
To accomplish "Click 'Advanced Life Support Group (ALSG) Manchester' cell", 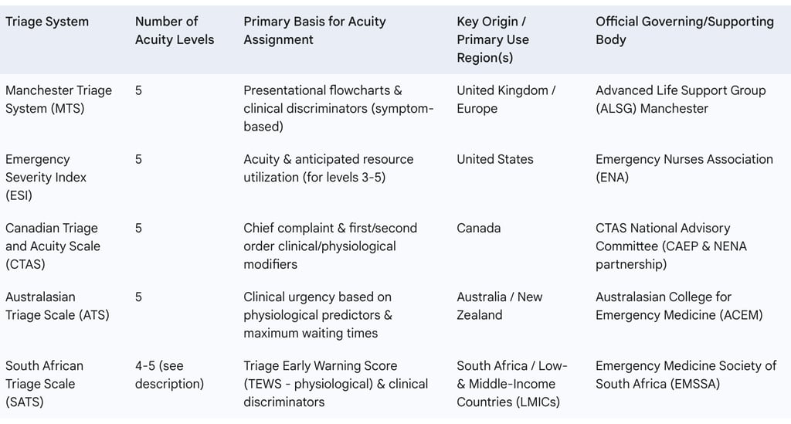I will pos(681,100).
